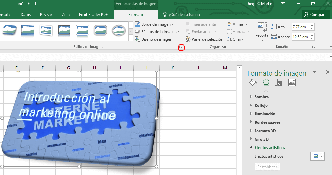
Task: Open the Alinear dropdown
Action: coord(237,24)
